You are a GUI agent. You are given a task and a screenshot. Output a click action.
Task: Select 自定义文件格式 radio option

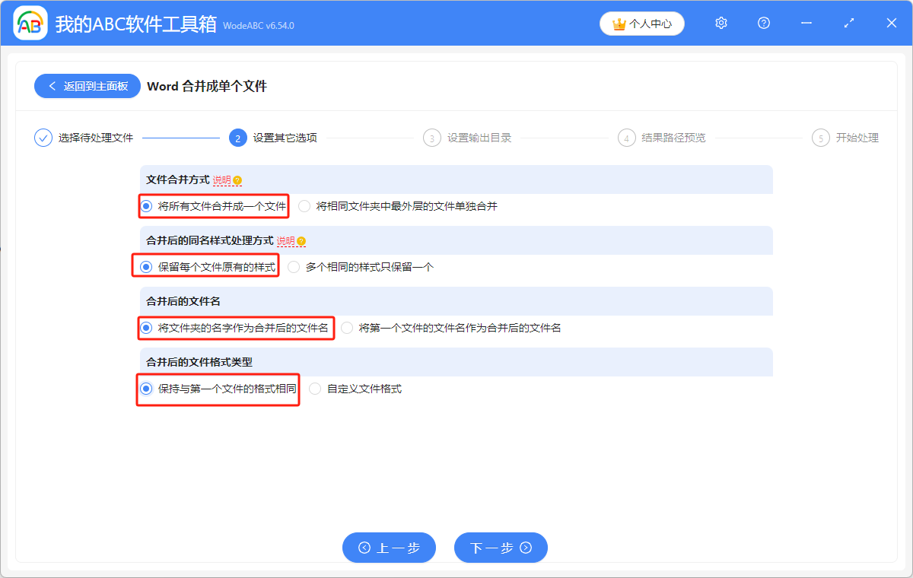tap(315, 389)
